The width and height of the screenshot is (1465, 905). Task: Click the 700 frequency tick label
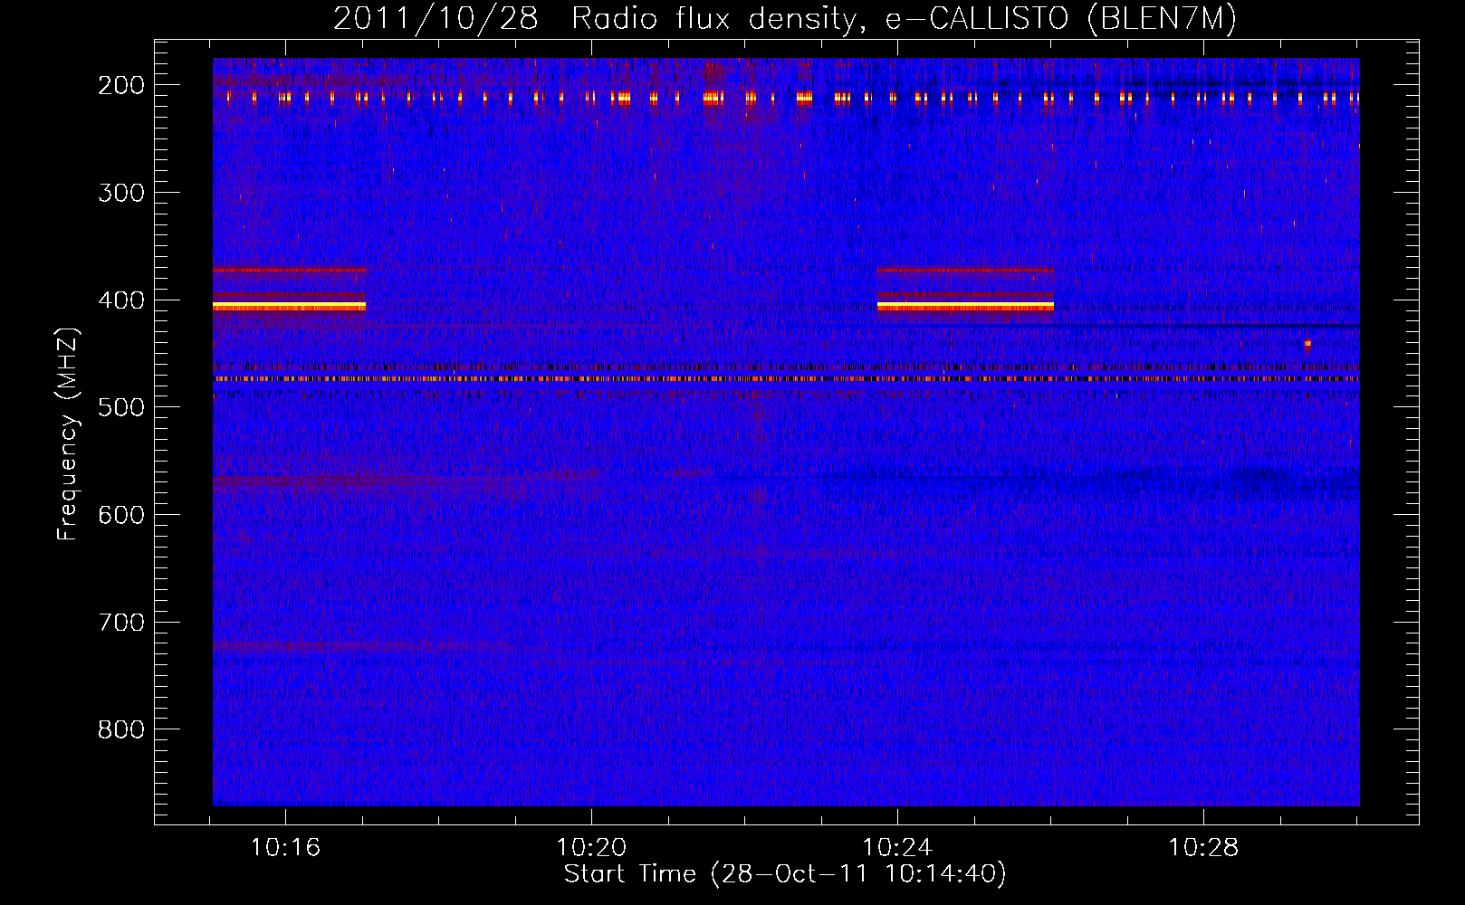coord(121,623)
